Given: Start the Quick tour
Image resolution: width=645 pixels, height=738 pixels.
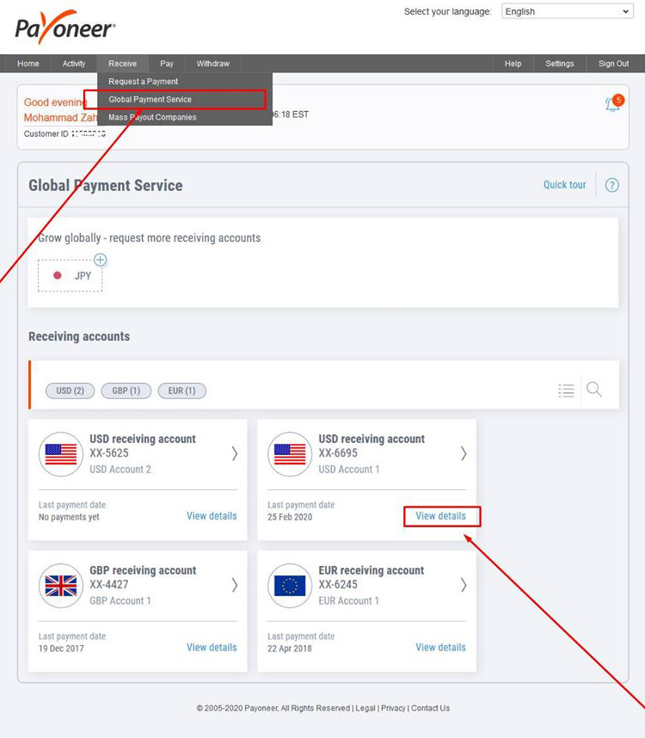Looking at the screenshot, I should point(564,185).
